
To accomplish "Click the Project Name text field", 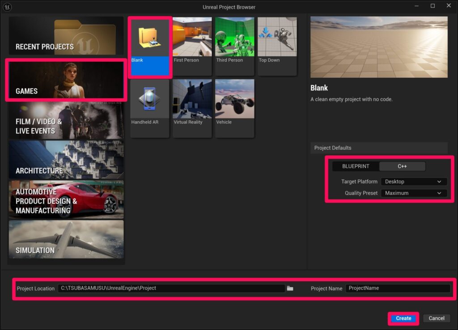I will (398, 288).
